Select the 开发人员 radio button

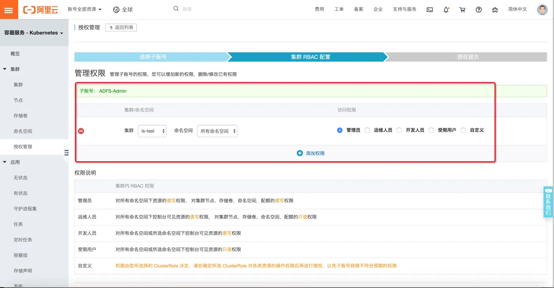coord(399,130)
